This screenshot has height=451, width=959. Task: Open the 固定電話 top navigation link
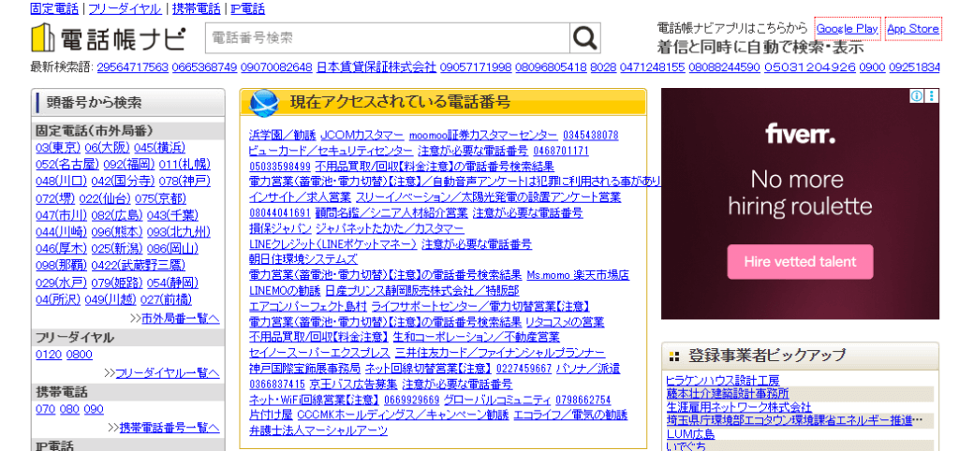pyautogui.click(x=54, y=9)
